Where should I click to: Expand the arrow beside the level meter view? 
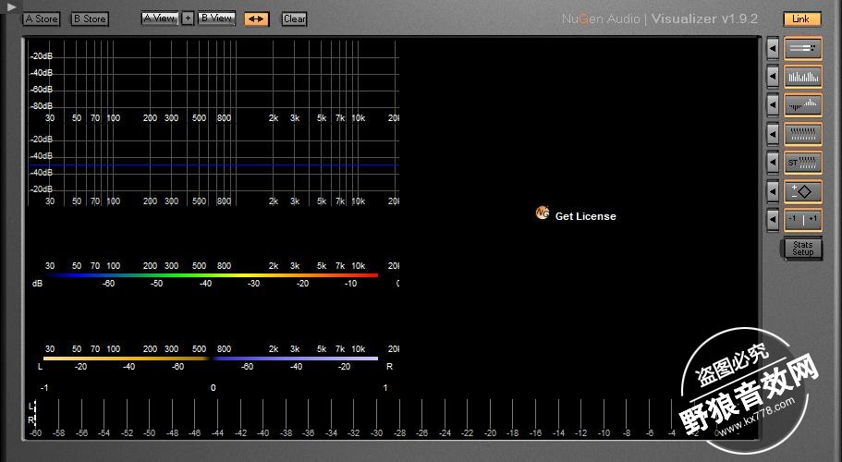pyautogui.click(x=772, y=48)
